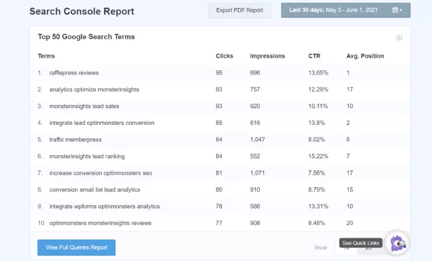
Task: Click the info icon in Search Terms panel
Action: (x=399, y=38)
